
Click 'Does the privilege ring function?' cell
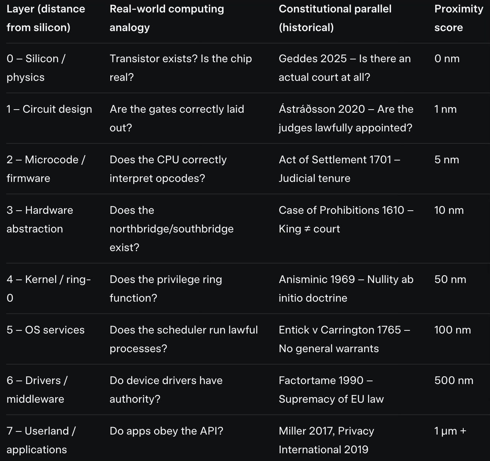click(166, 289)
